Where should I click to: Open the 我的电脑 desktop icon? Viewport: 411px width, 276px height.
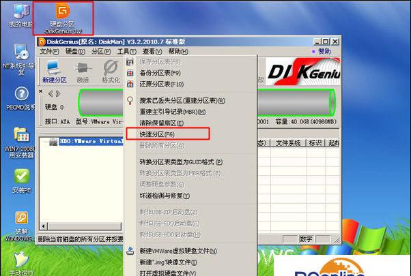click(20, 15)
